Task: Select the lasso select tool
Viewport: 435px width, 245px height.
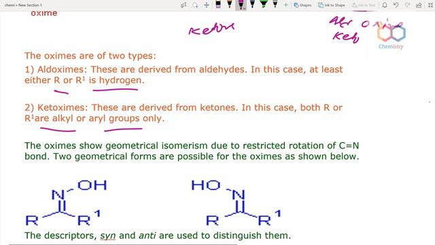Action: click(195, 5)
